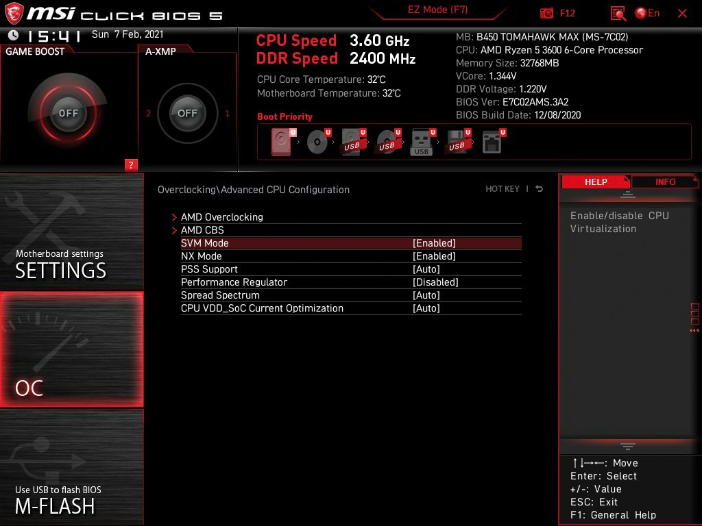Image resolution: width=702 pixels, height=526 pixels.
Task: Switch to EZ Mode (F7)
Action: [x=438, y=10]
